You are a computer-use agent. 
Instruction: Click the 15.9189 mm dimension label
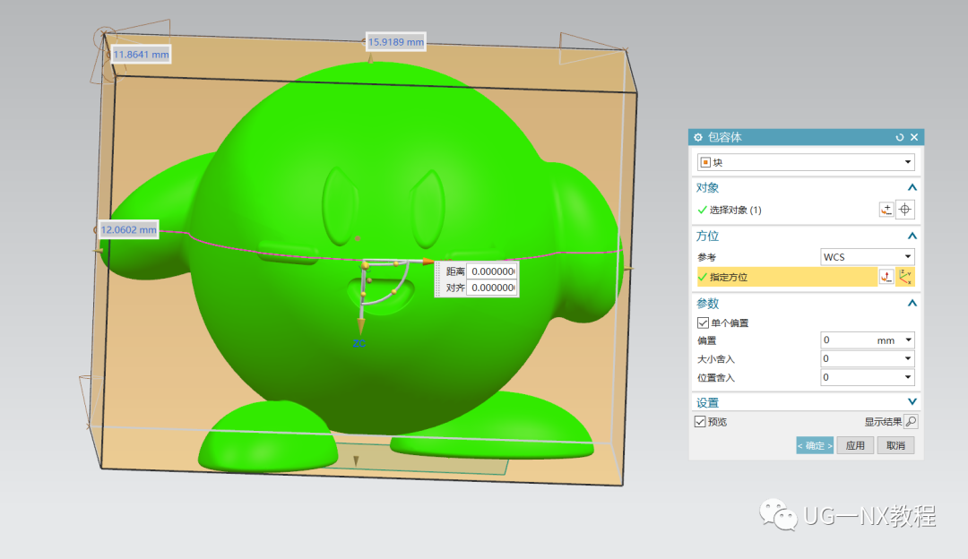pos(396,42)
